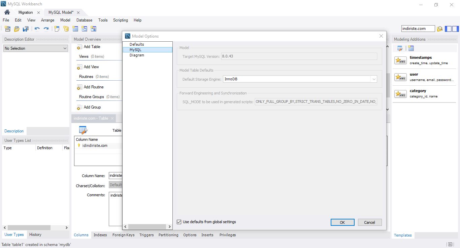Close the indiriste.com - Table tab

pyautogui.click(x=112, y=118)
